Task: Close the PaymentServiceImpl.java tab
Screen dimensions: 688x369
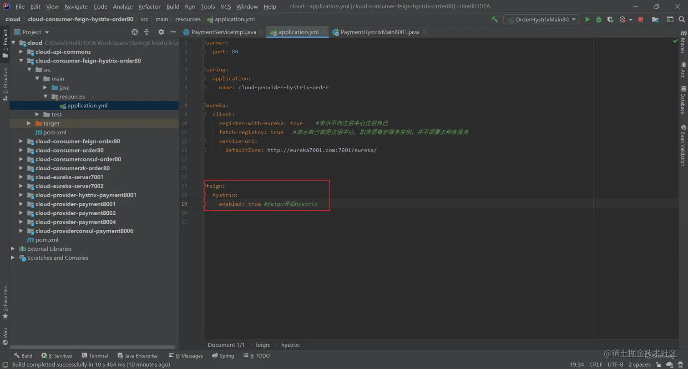Action: coord(261,32)
